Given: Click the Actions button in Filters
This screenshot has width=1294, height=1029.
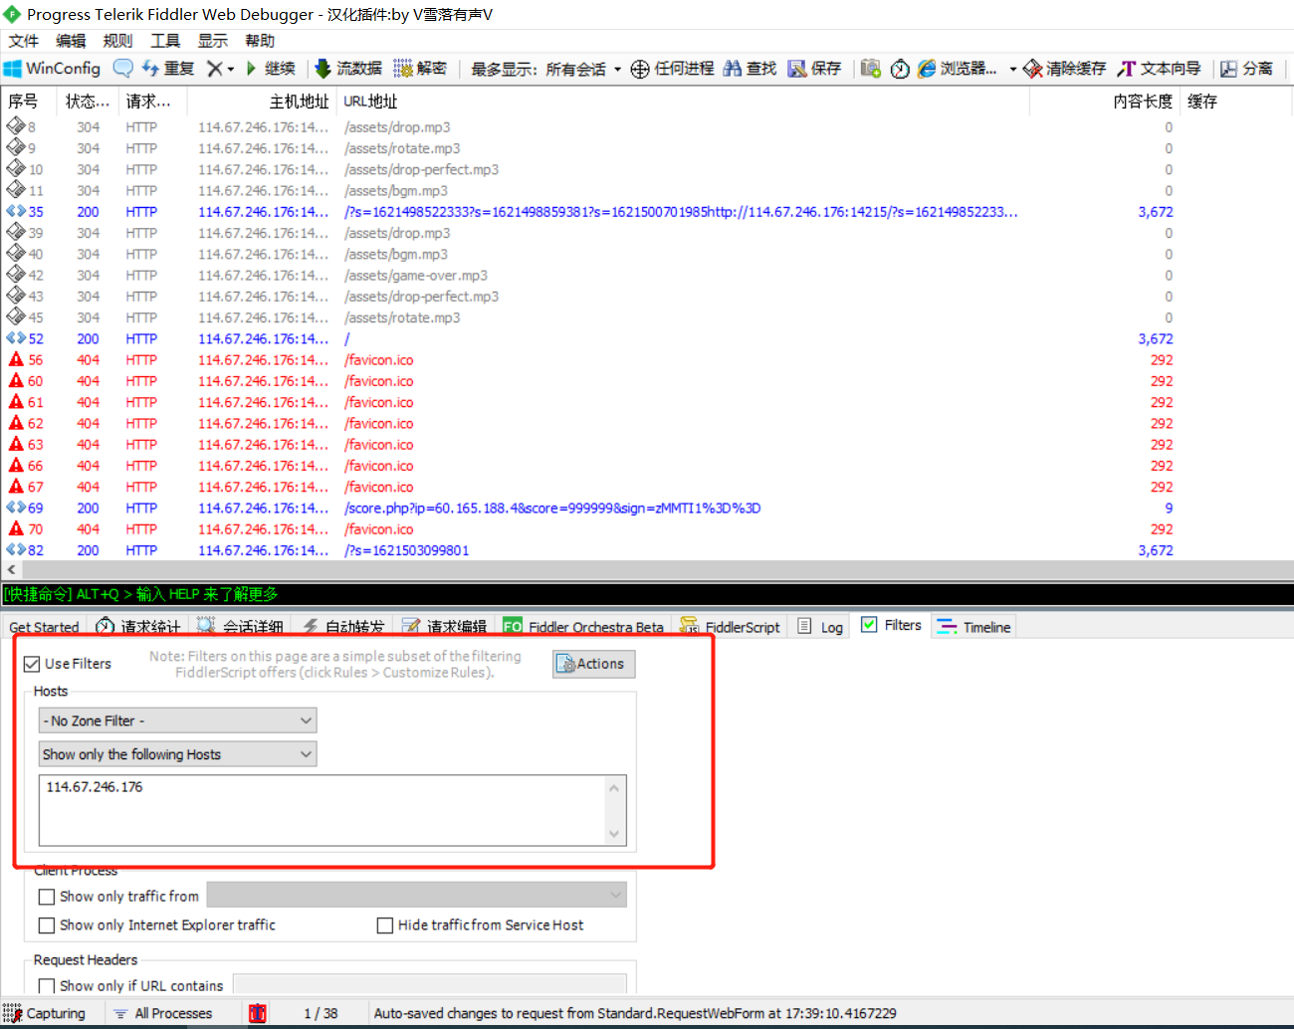Looking at the screenshot, I should point(593,664).
